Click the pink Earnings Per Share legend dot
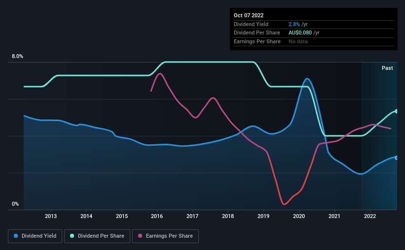 [140, 236]
